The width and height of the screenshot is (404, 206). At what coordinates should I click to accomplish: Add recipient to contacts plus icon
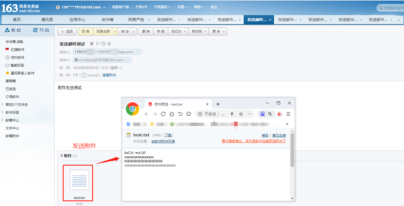pyautogui.click(x=129, y=60)
